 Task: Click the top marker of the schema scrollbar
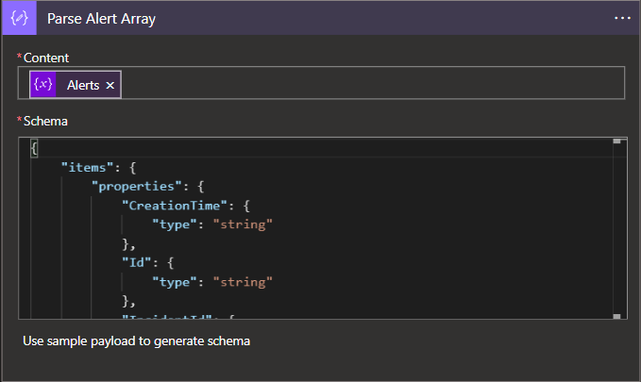616,141
